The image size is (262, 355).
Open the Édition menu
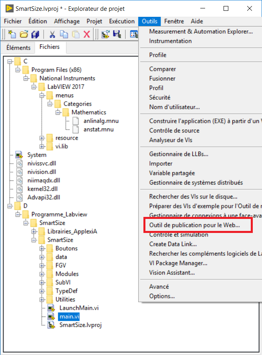click(38, 21)
